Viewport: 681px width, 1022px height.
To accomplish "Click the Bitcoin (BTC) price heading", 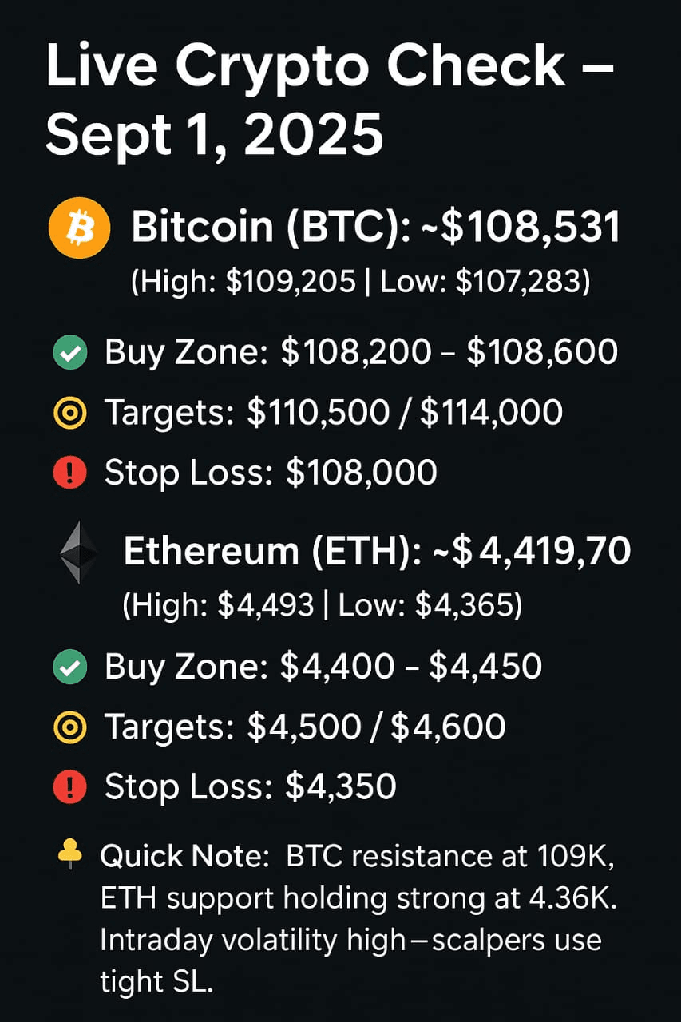I will point(375,228).
